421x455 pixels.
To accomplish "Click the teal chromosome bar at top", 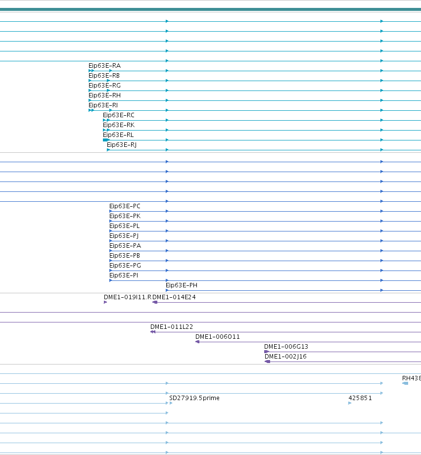I will (211, 9).
